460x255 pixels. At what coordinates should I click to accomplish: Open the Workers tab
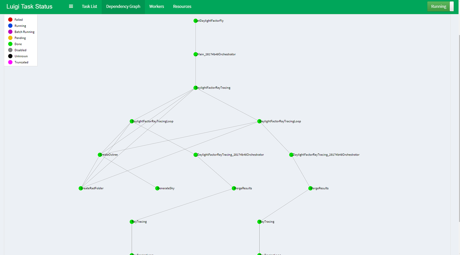click(156, 6)
